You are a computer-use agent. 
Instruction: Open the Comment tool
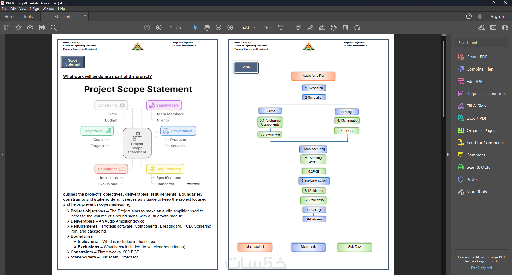476,155
